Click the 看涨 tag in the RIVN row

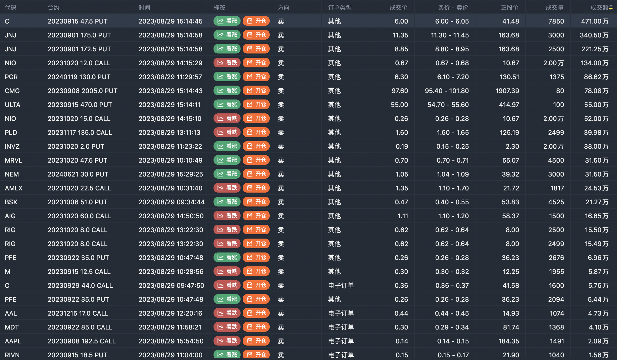click(x=227, y=355)
